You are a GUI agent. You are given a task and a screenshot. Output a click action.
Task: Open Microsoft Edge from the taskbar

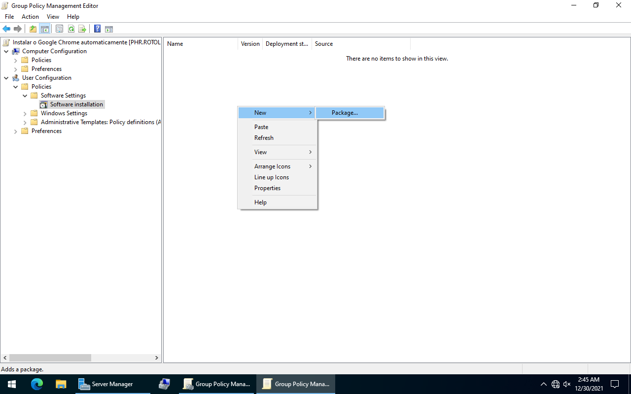tap(37, 384)
